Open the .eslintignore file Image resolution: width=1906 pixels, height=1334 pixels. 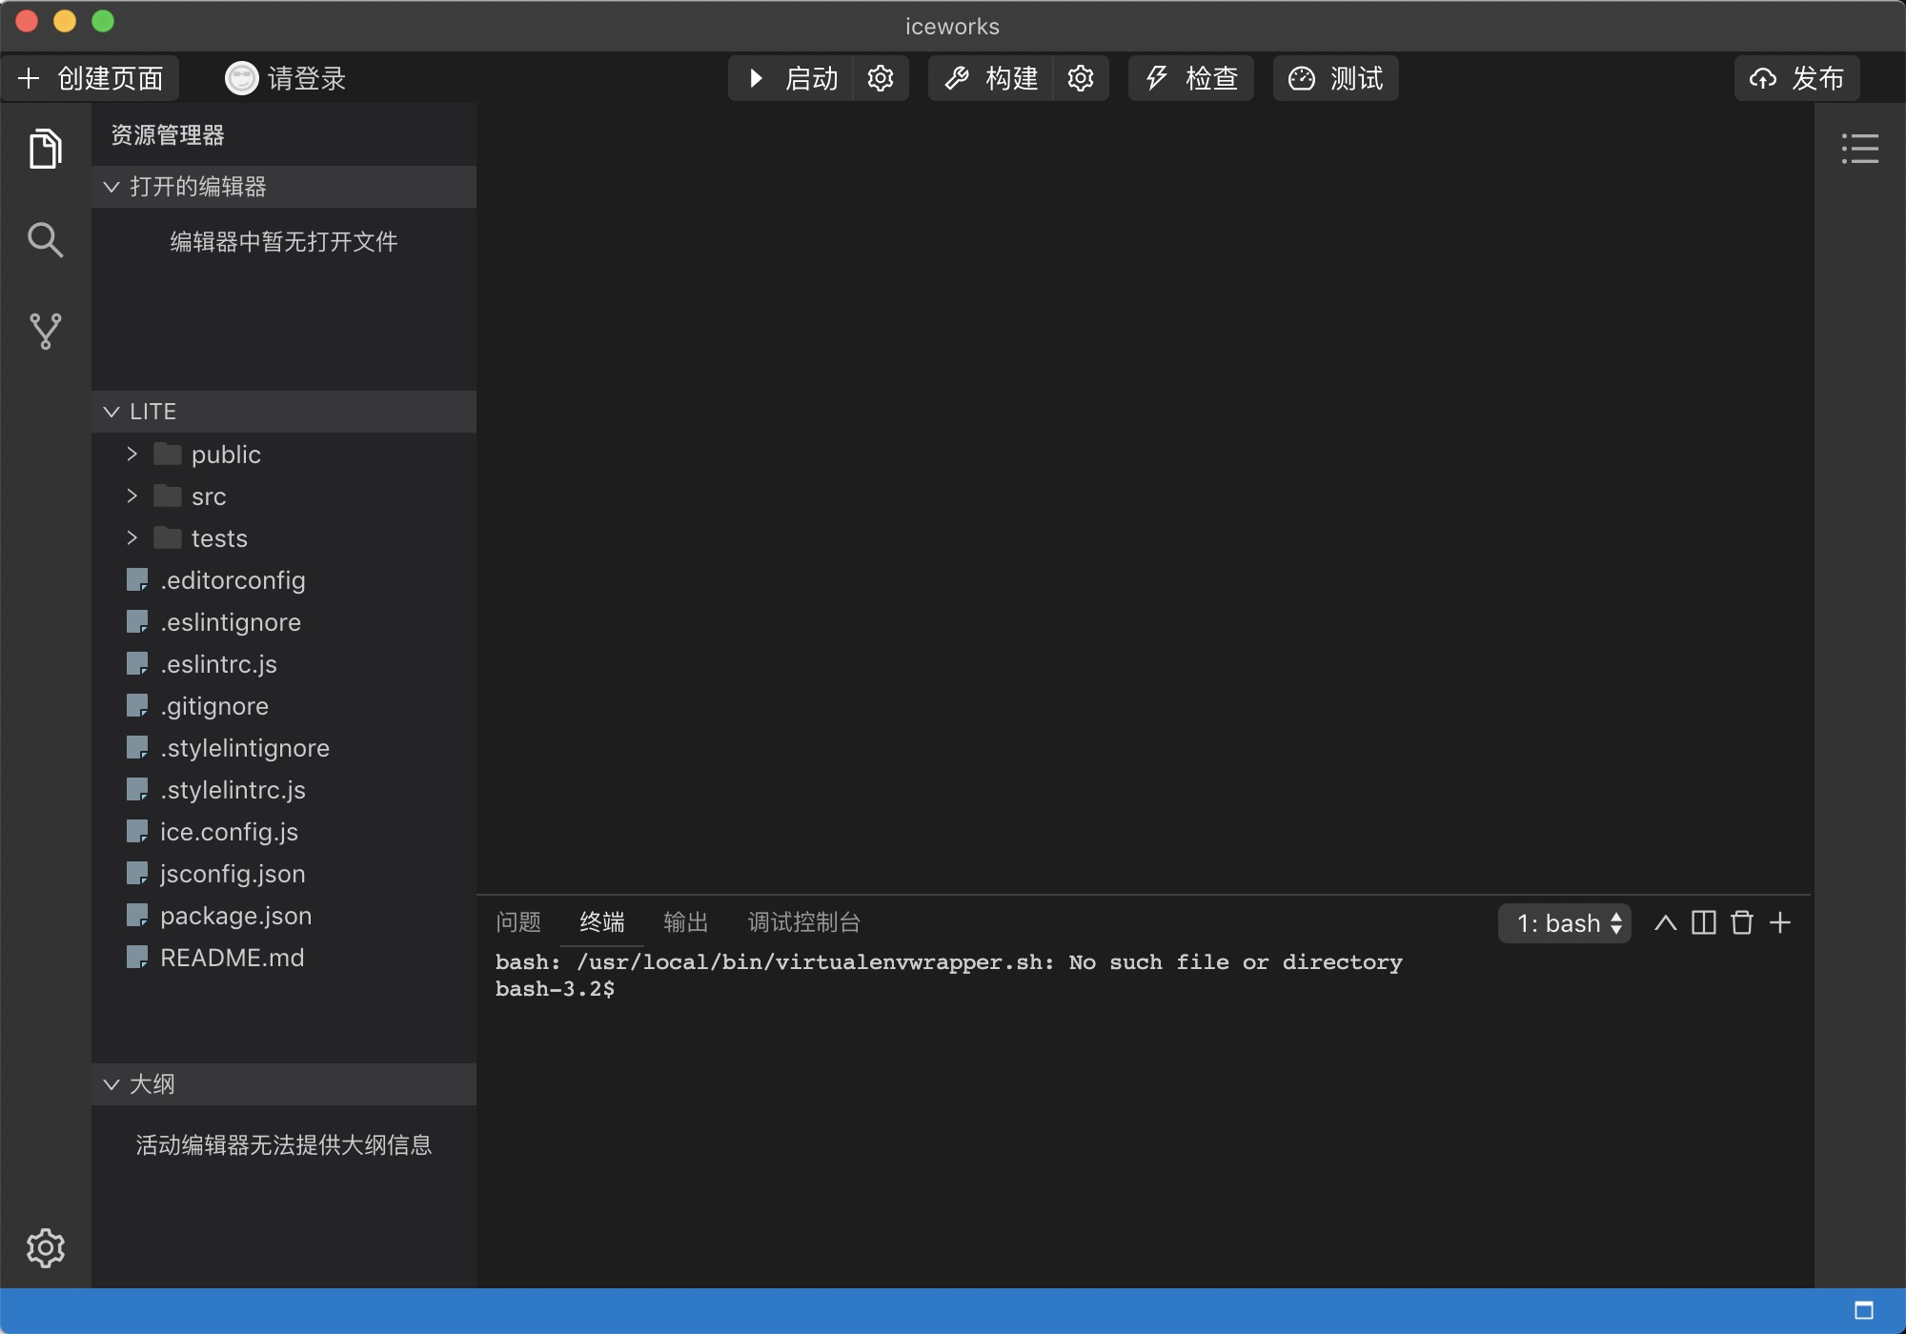click(x=284, y=622)
